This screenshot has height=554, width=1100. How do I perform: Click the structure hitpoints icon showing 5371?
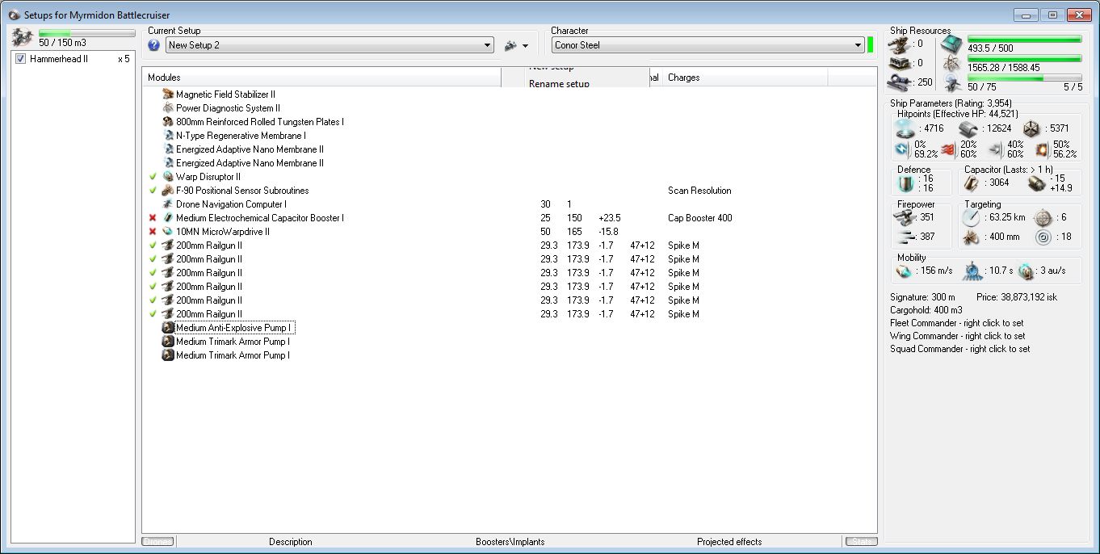tap(1031, 128)
